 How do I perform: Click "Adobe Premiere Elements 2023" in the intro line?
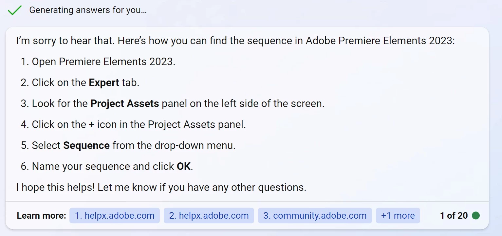[380, 41]
